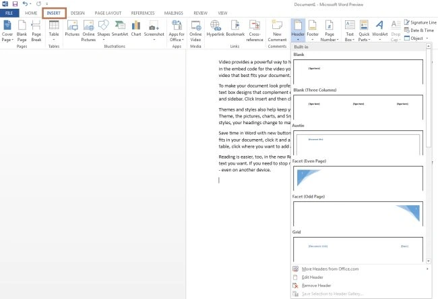This screenshot has height=299, width=438.
Task: Click the header gallery scrollbar thumb
Action: click(428, 98)
